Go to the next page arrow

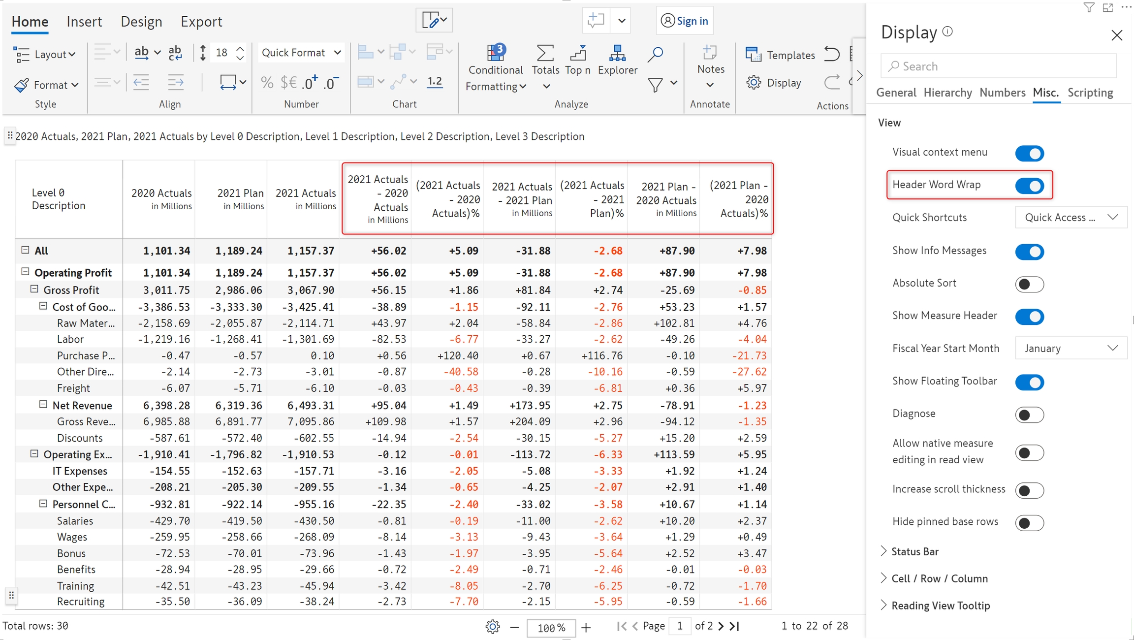coord(721,626)
